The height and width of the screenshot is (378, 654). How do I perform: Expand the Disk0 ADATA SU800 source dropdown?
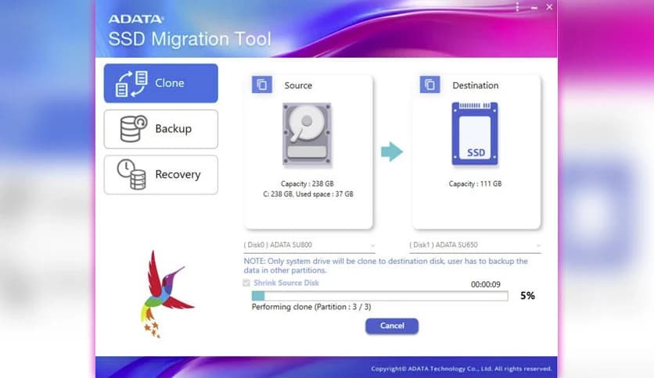coord(309,245)
